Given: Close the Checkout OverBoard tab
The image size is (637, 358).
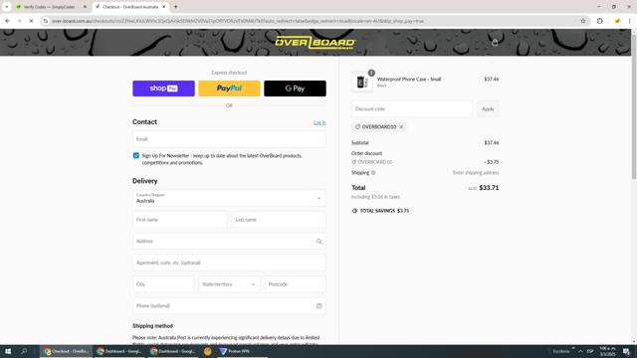Looking at the screenshot, I should point(164,7).
